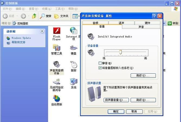Click the 搜索 magnifier toolbar button
Viewport: 181px width, 122px height.
click(x=45, y=16)
